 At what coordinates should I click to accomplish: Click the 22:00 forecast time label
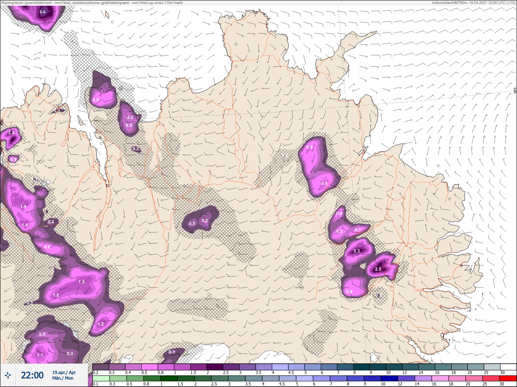pos(32,375)
